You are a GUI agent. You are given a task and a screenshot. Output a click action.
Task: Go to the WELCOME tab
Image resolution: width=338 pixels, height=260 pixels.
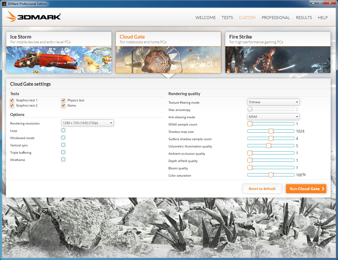[x=206, y=18]
